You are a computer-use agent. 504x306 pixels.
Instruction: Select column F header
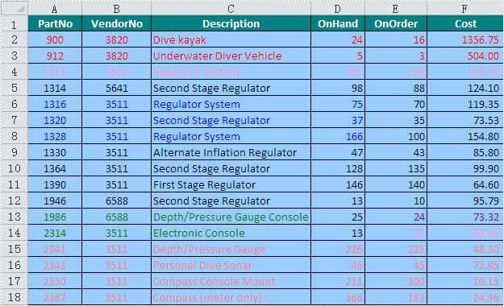[x=465, y=8]
